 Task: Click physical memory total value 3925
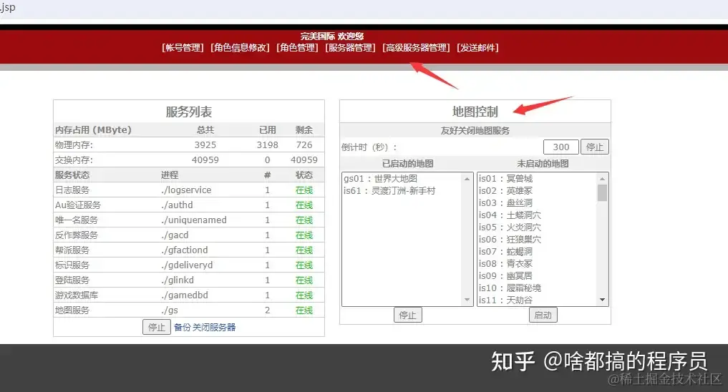(x=205, y=144)
